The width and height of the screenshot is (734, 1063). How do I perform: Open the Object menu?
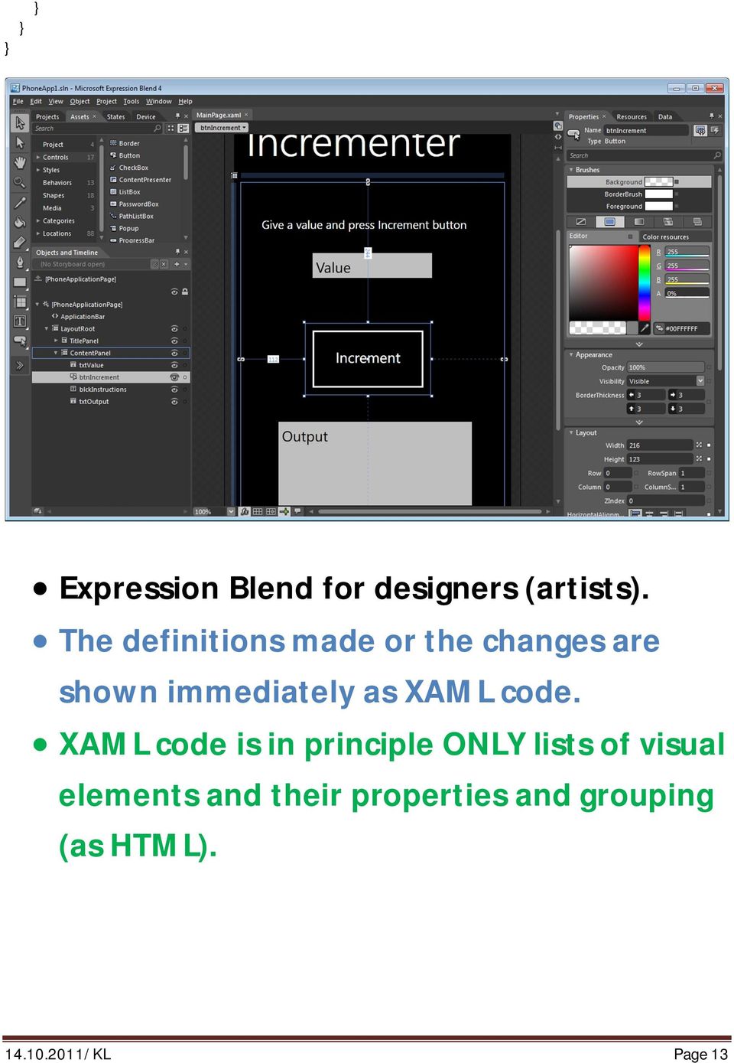coord(80,101)
